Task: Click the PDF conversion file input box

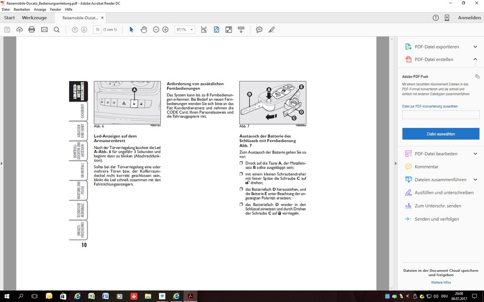Action: 441,115
